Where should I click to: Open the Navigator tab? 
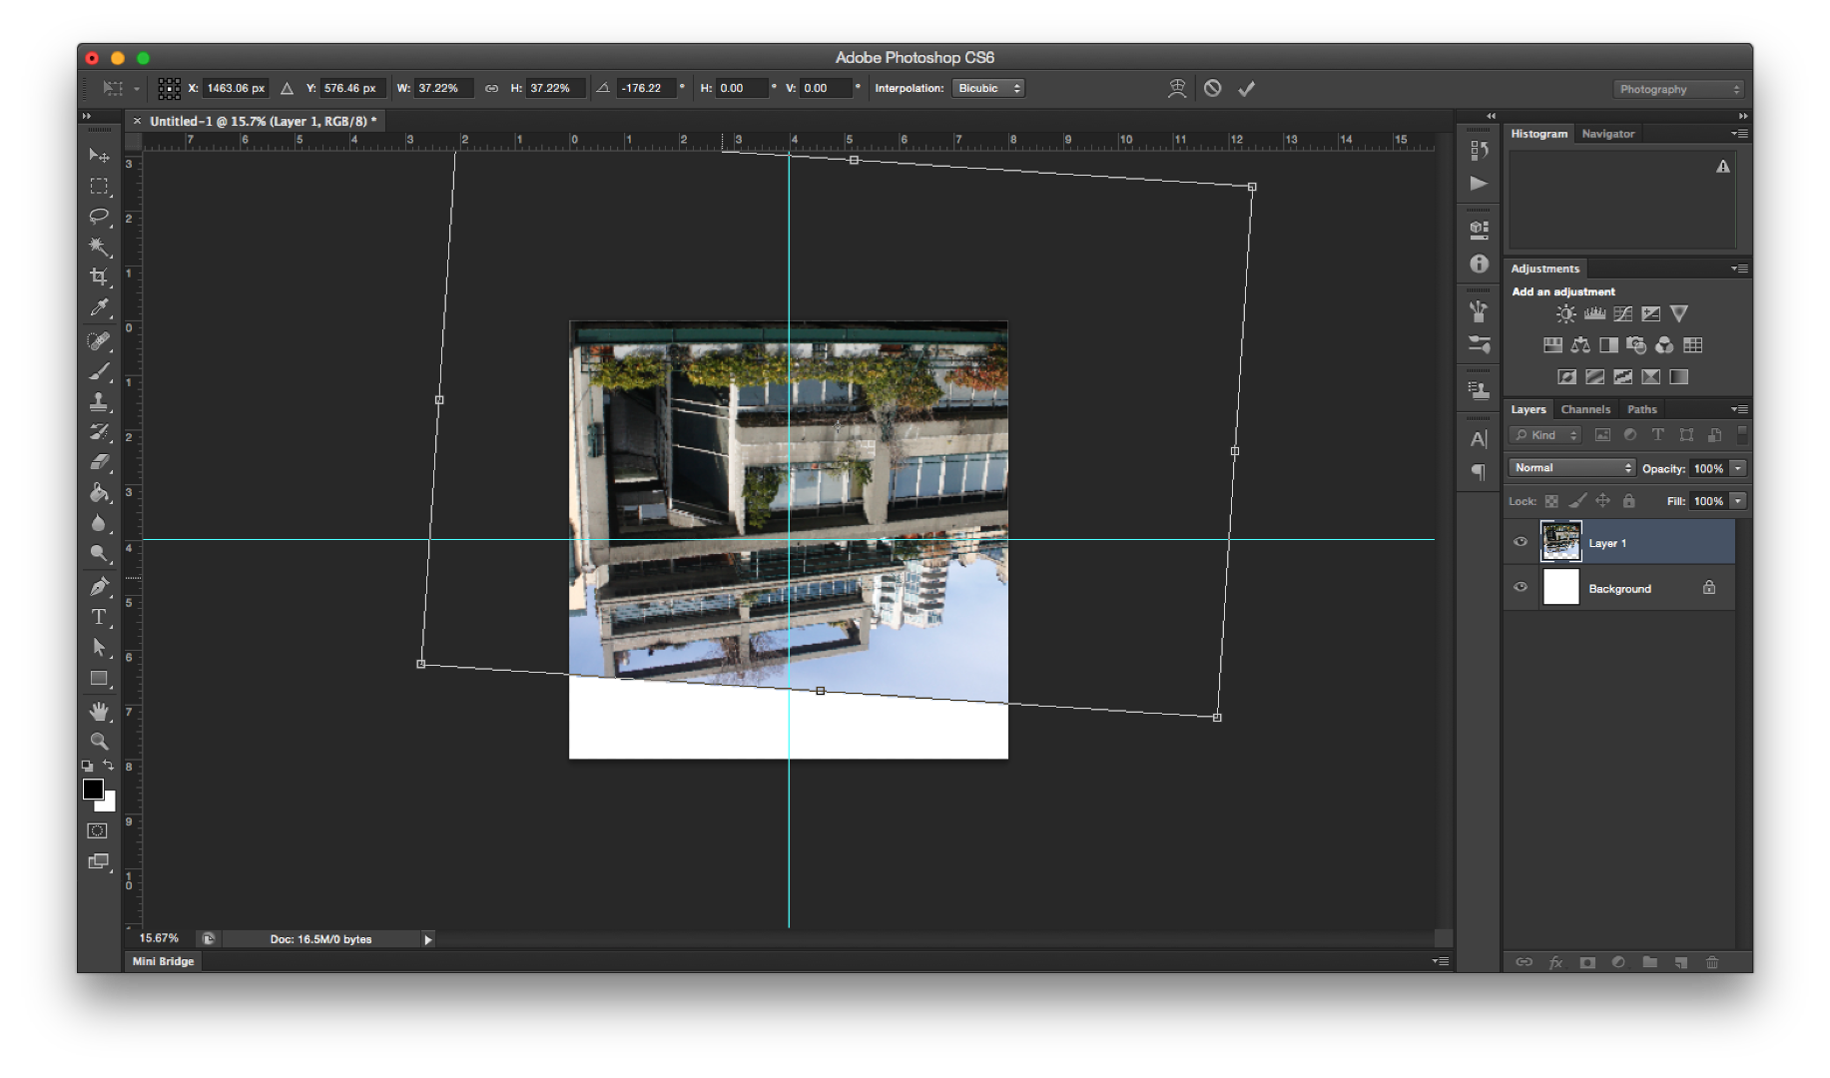(x=1607, y=134)
